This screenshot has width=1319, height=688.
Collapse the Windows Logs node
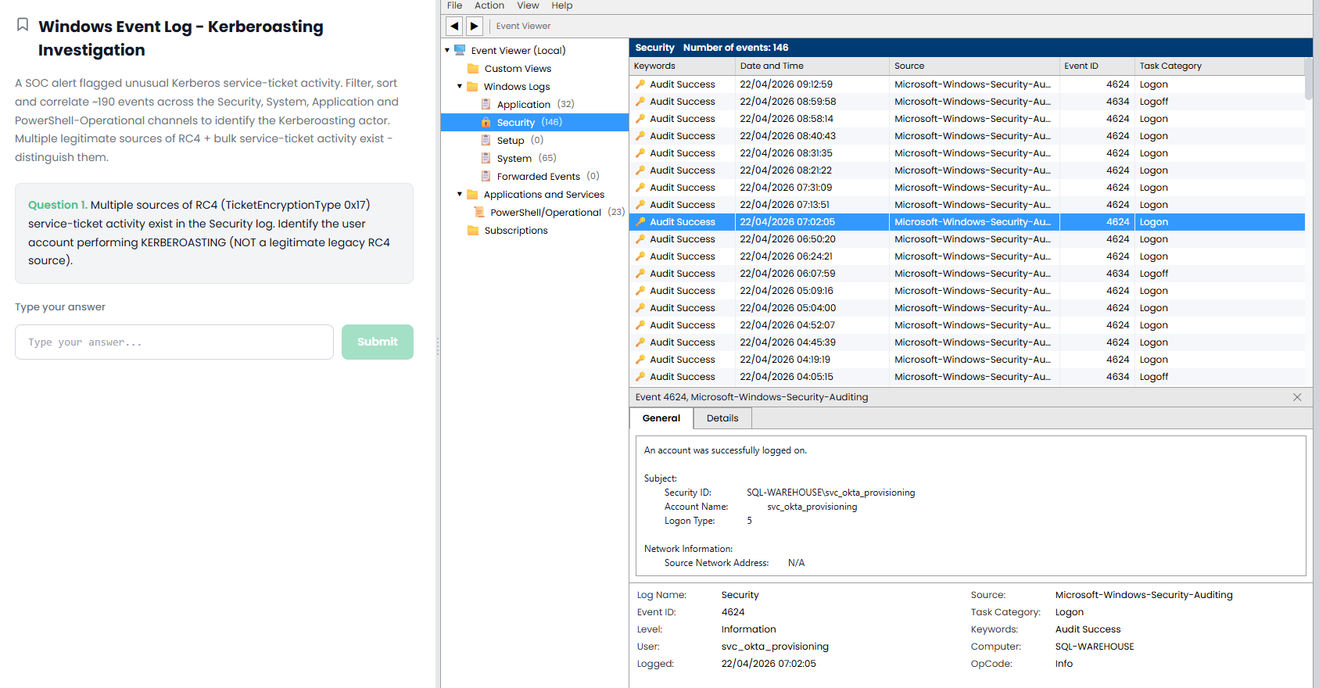coord(460,86)
